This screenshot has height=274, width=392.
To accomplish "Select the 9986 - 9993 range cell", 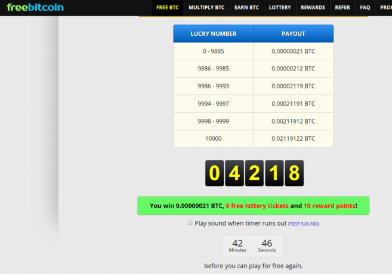I will [213, 86].
